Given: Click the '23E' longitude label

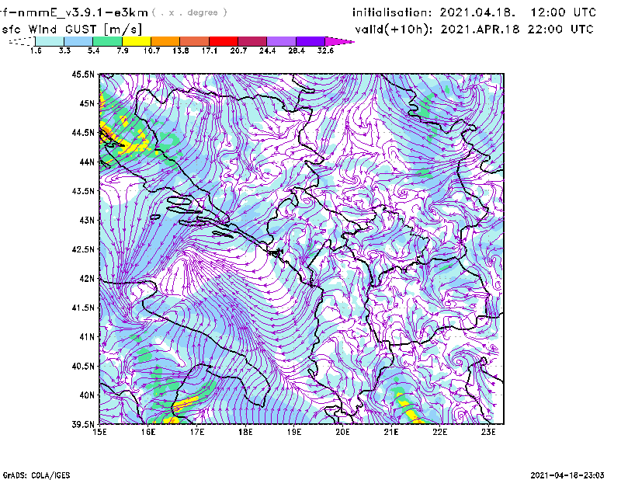Looking at the screenshot, I should [488, 432].
